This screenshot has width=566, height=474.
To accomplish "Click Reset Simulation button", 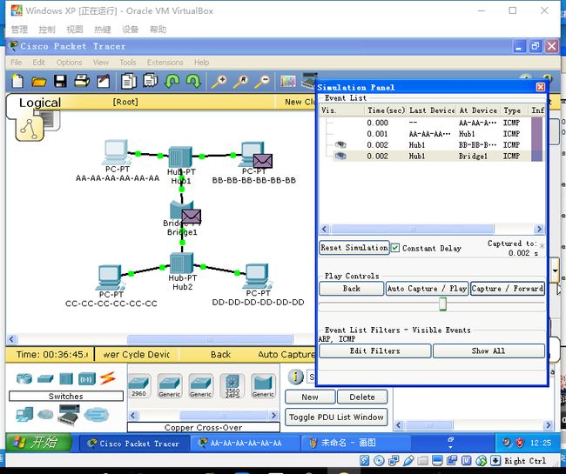I will click(354, 248).
